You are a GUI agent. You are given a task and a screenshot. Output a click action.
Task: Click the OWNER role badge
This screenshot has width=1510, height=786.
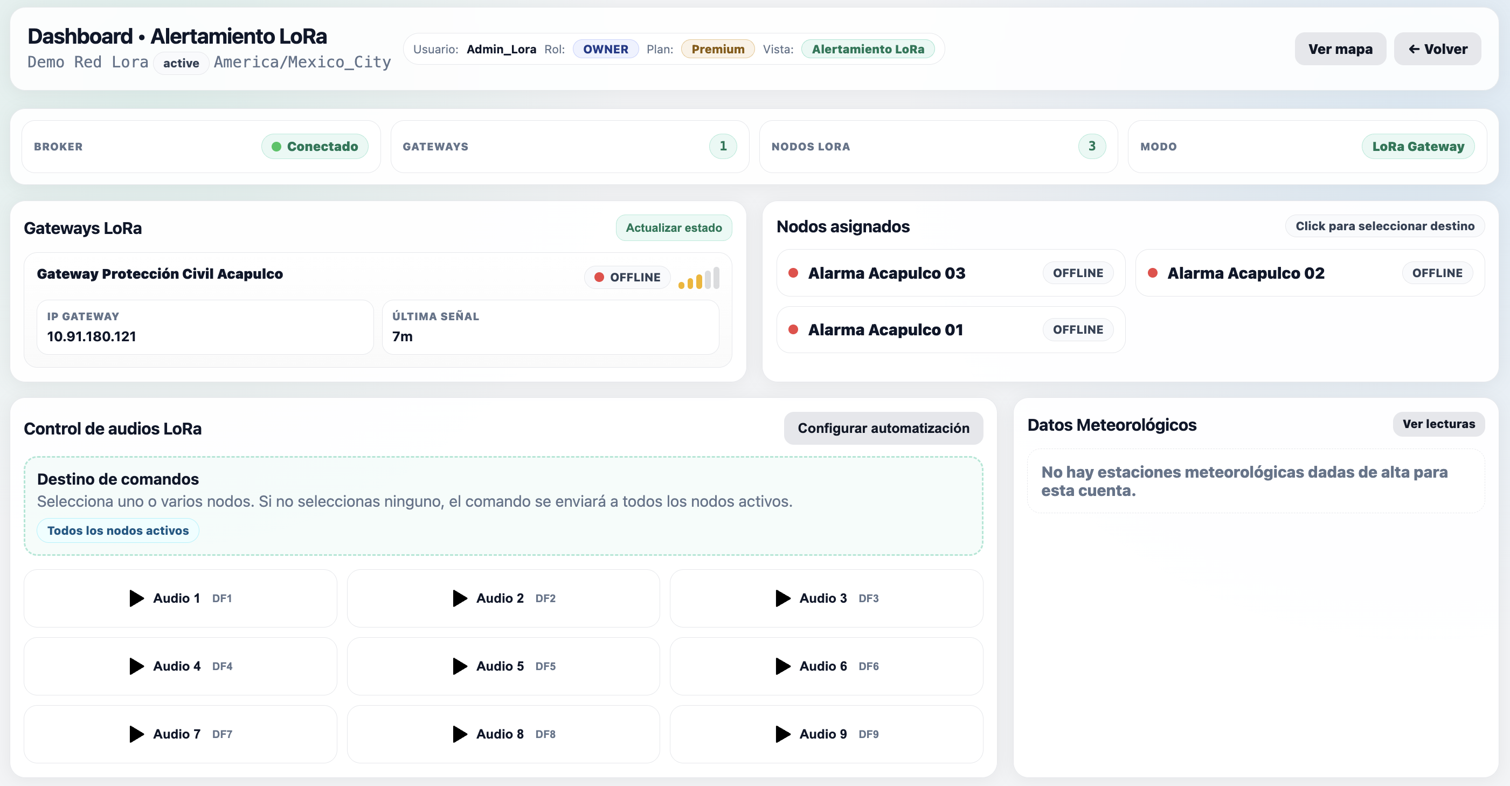[x=606, y=49]
